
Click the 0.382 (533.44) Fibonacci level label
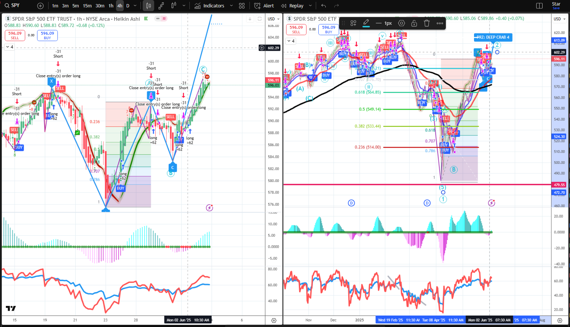tap(368, 126)
